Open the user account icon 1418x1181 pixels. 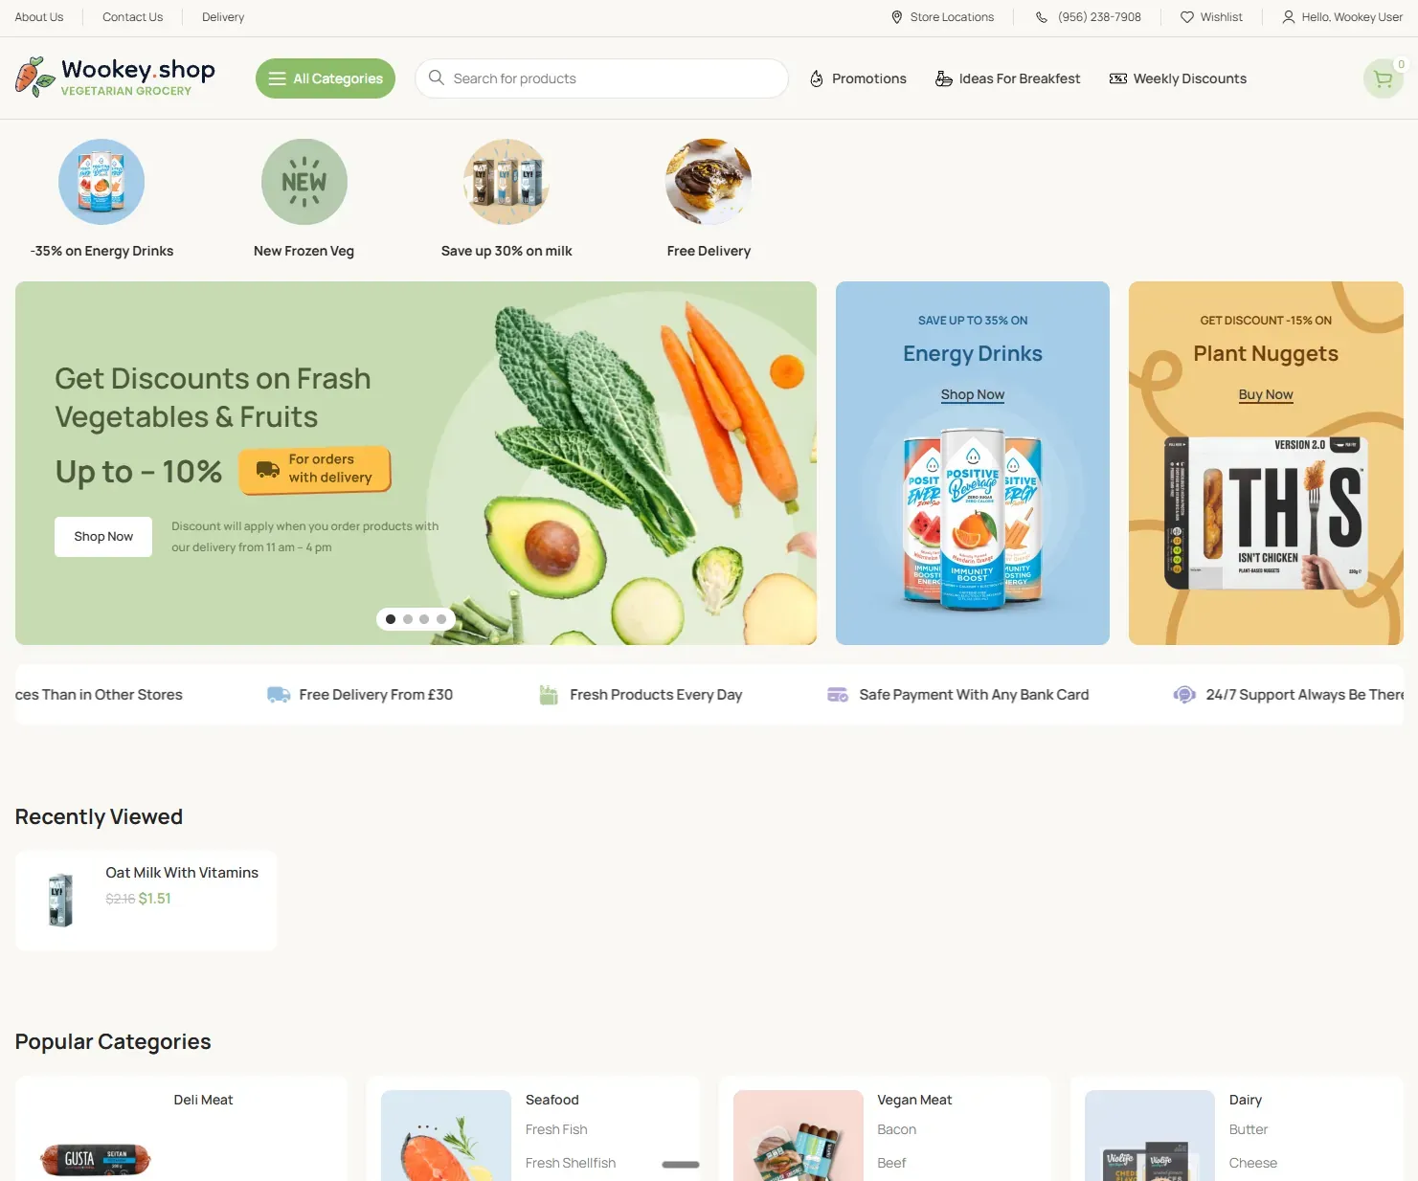click(1288, 17)
